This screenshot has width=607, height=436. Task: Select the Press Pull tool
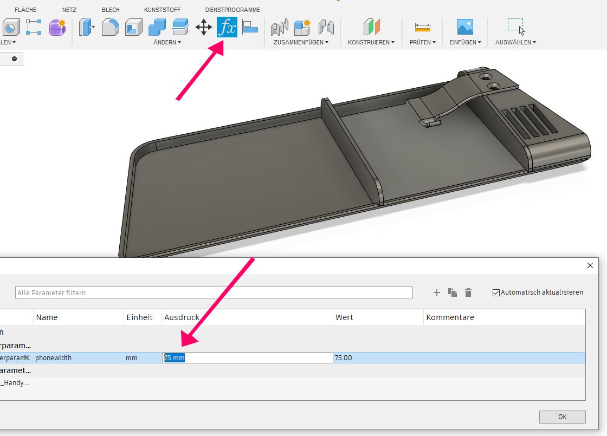pyautogui.click(x=87, y=27)
